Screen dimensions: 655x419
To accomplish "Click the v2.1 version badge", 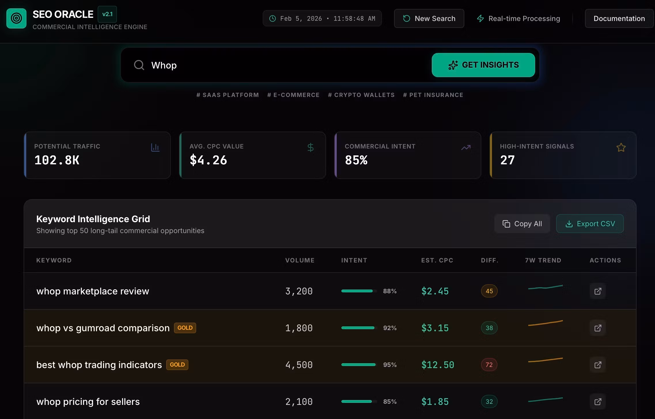I will pos(107,14).
